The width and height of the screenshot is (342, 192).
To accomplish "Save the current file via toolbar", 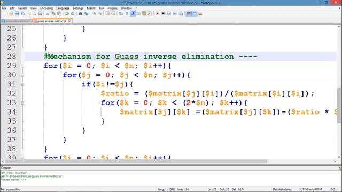I will (x=17, y=14).
